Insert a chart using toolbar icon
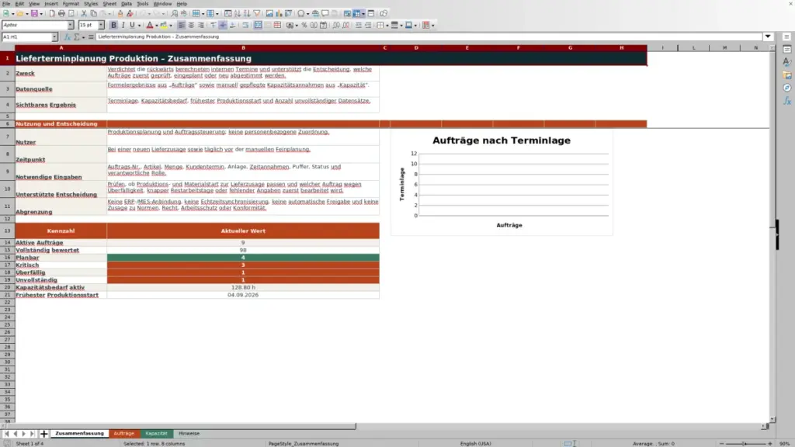The width and height of the screenshot is (795, 447). click(279, 14)
